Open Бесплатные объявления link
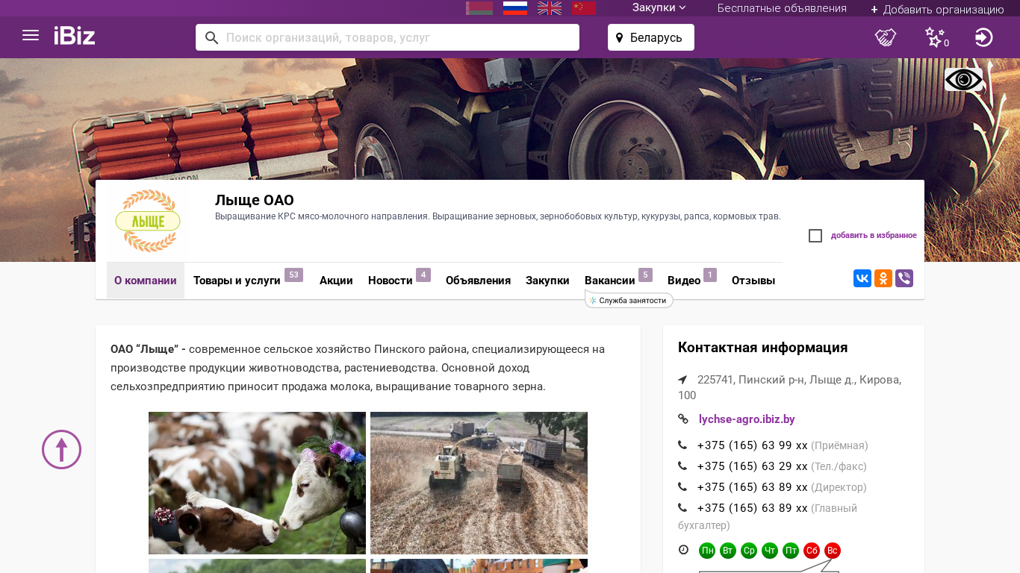The image size is (1020, 573). (782, 8)
